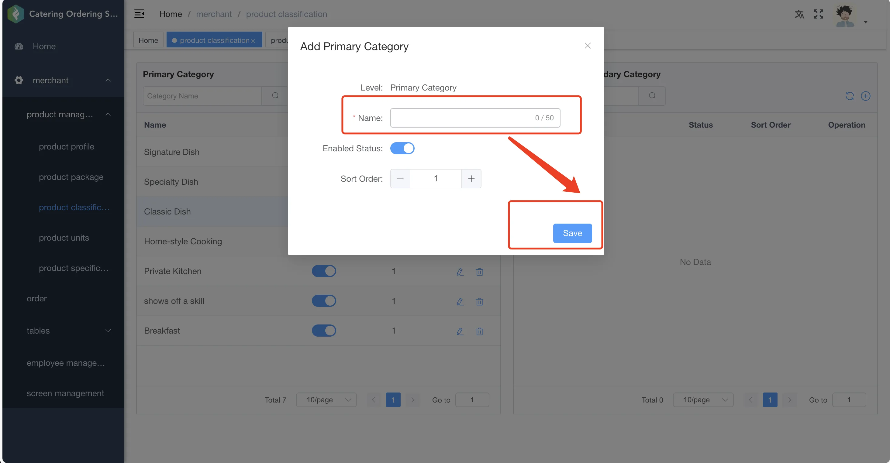
Task: Select page 1 in Primary Category pagination
Action: point(393,400)
